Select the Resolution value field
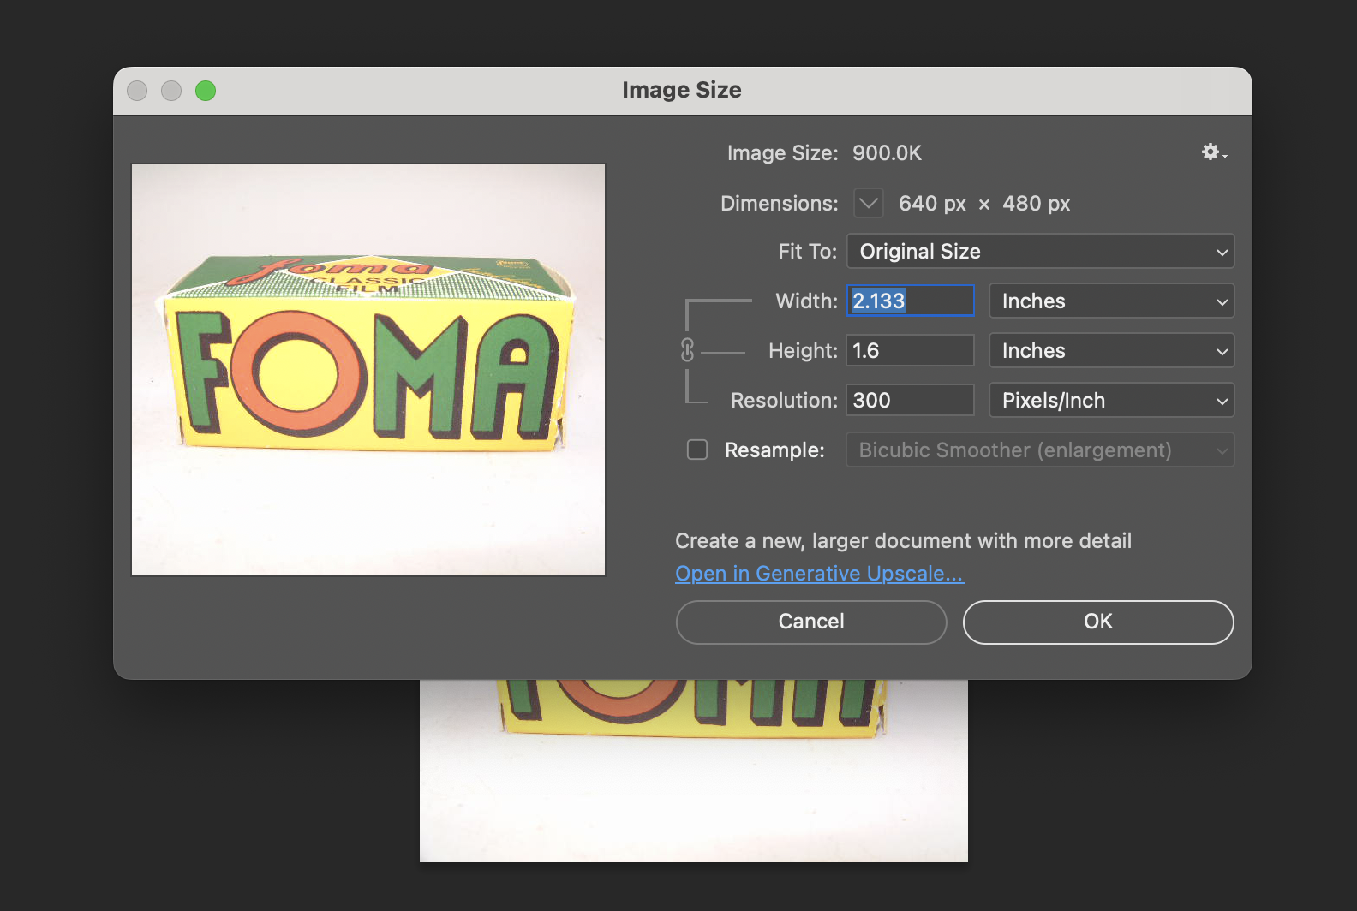The height and width of the screenshot is (911, 1357). (x=910, y=400)
